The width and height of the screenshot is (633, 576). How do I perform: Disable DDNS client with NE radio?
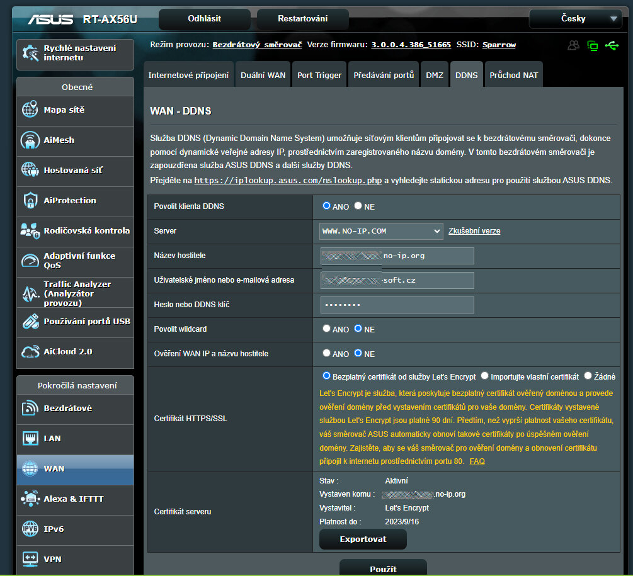[x=358, y=206]
